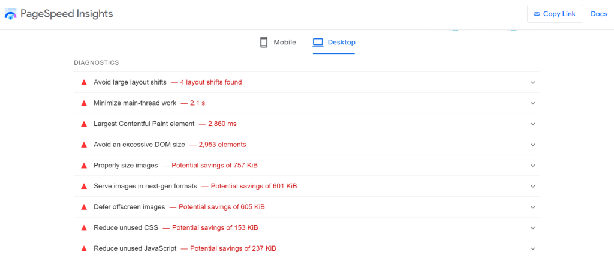Expand the Serve images in next-gen formats chevron
The height and width of the screenshot is (258, 614).
click(532, 186)
